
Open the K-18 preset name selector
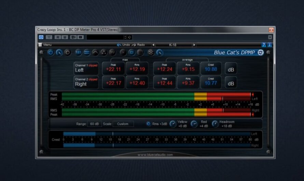[174, 45]
